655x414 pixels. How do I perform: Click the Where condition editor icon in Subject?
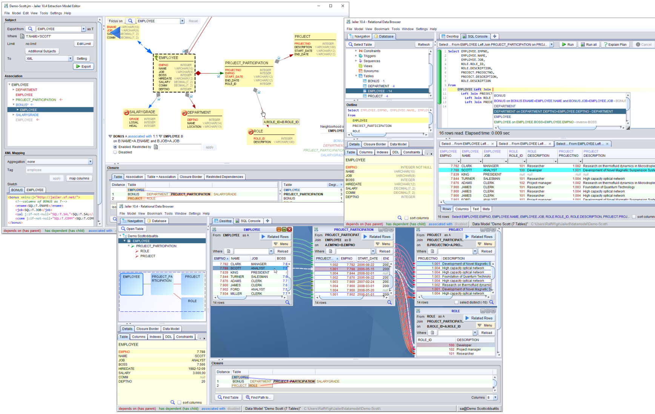(22, 36)
